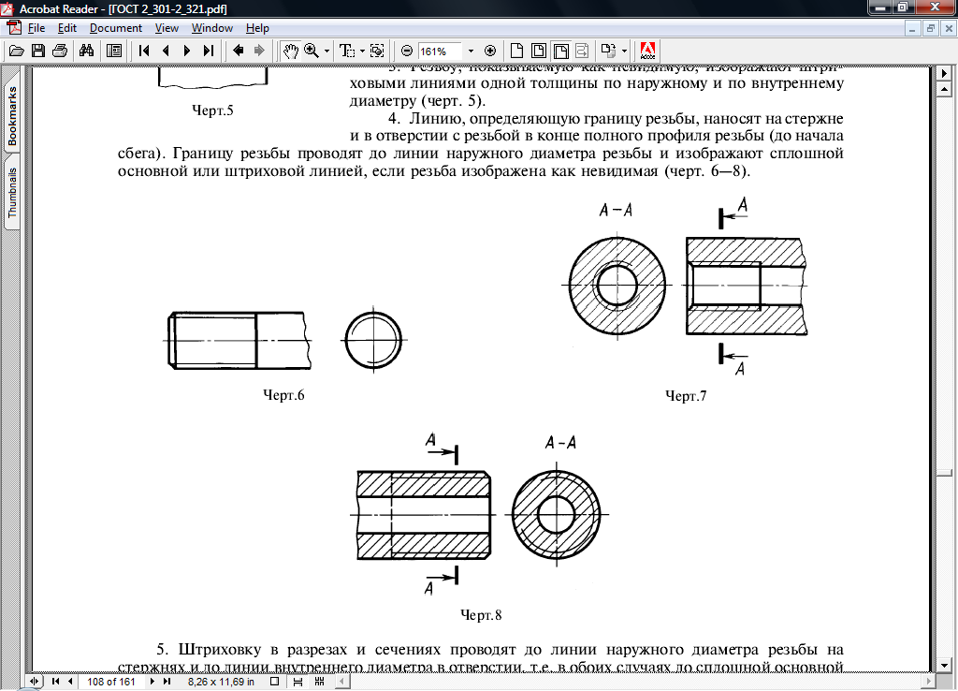Click the 8,26 x 11,69 in page size
The width and height of the screenshot is (958, 691).
tap(221, 682)
